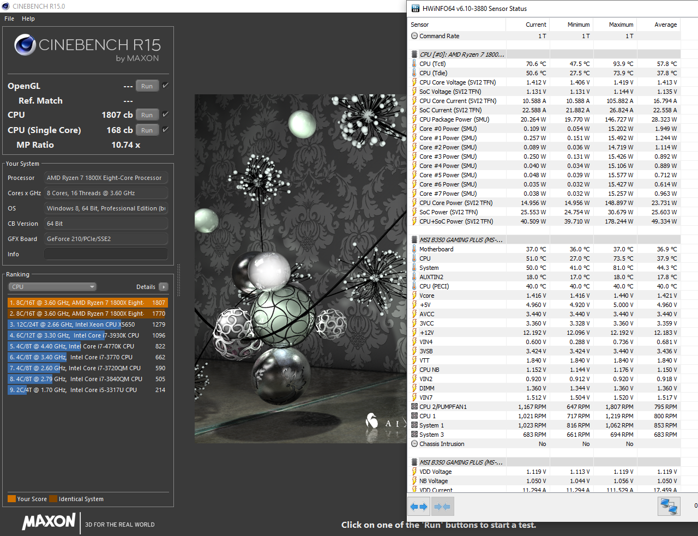
Task: Run the CPU multi-core benchmark
Action: [x=147, y=115]
